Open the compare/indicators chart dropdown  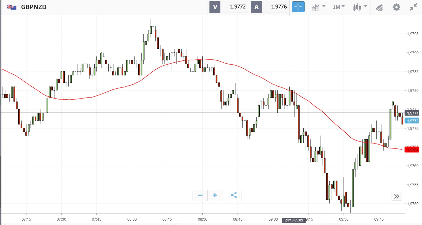318,7
